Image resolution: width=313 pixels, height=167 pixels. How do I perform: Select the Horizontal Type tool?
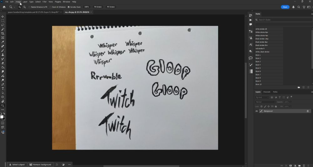(3, 89)
